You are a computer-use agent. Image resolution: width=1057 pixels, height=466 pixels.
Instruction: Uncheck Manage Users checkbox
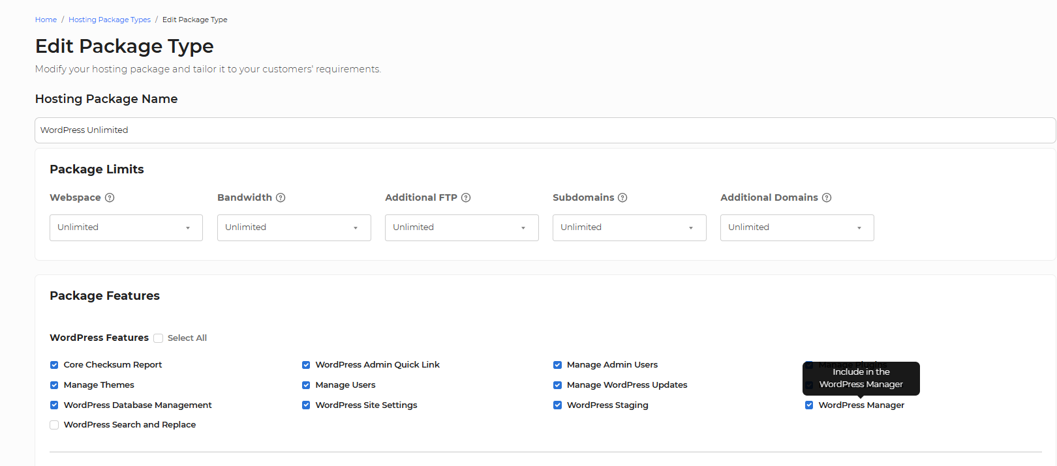[x=306, y=385]
